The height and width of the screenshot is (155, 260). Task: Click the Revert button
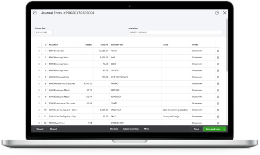(x=53, y=129)
